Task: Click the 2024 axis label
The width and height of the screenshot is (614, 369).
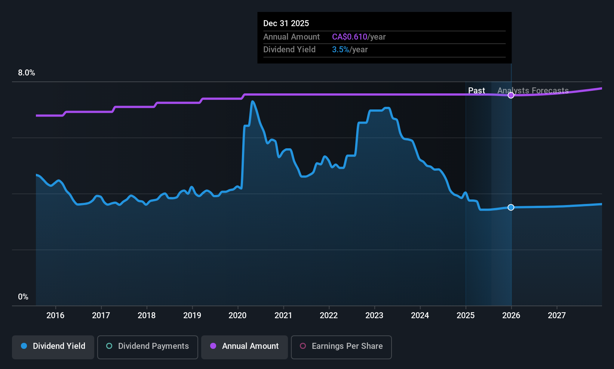Action: click(x=420, y=315)
